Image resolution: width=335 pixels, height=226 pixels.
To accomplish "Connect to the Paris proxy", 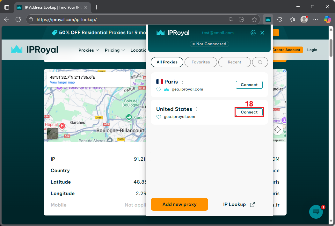I will 249,85.
